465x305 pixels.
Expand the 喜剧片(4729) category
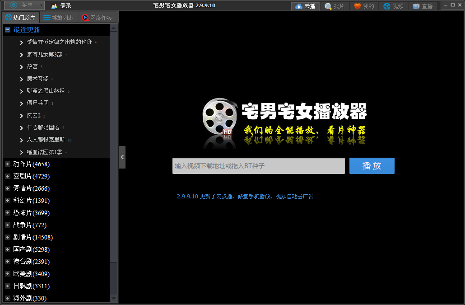coord(7,176)
